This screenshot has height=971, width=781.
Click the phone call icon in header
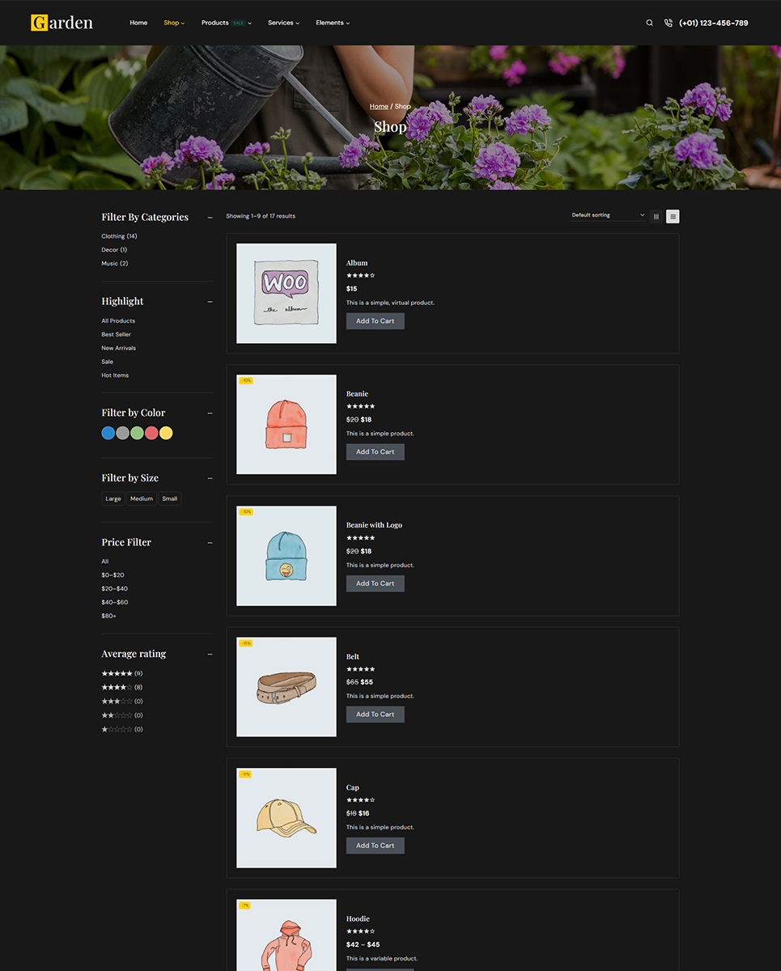click(x=668, y=23)
